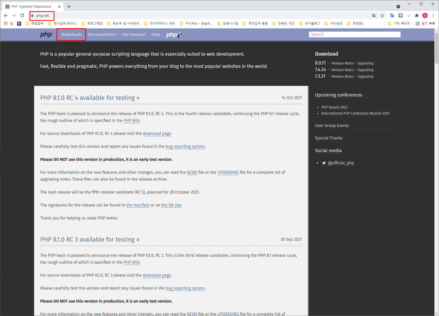Open Special Thanks link
This screenshot has width=439, height=316.
(329, 138)
